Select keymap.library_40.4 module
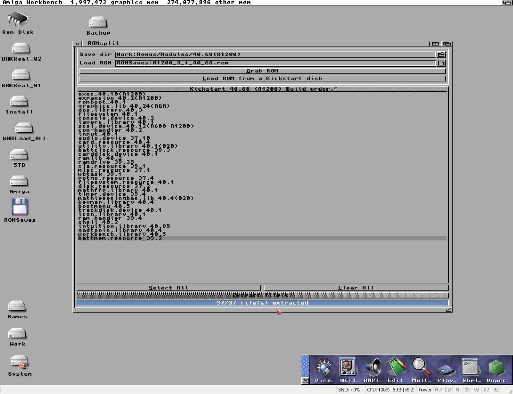This screenshot has height=394, width=513. (x=263, y=202)
